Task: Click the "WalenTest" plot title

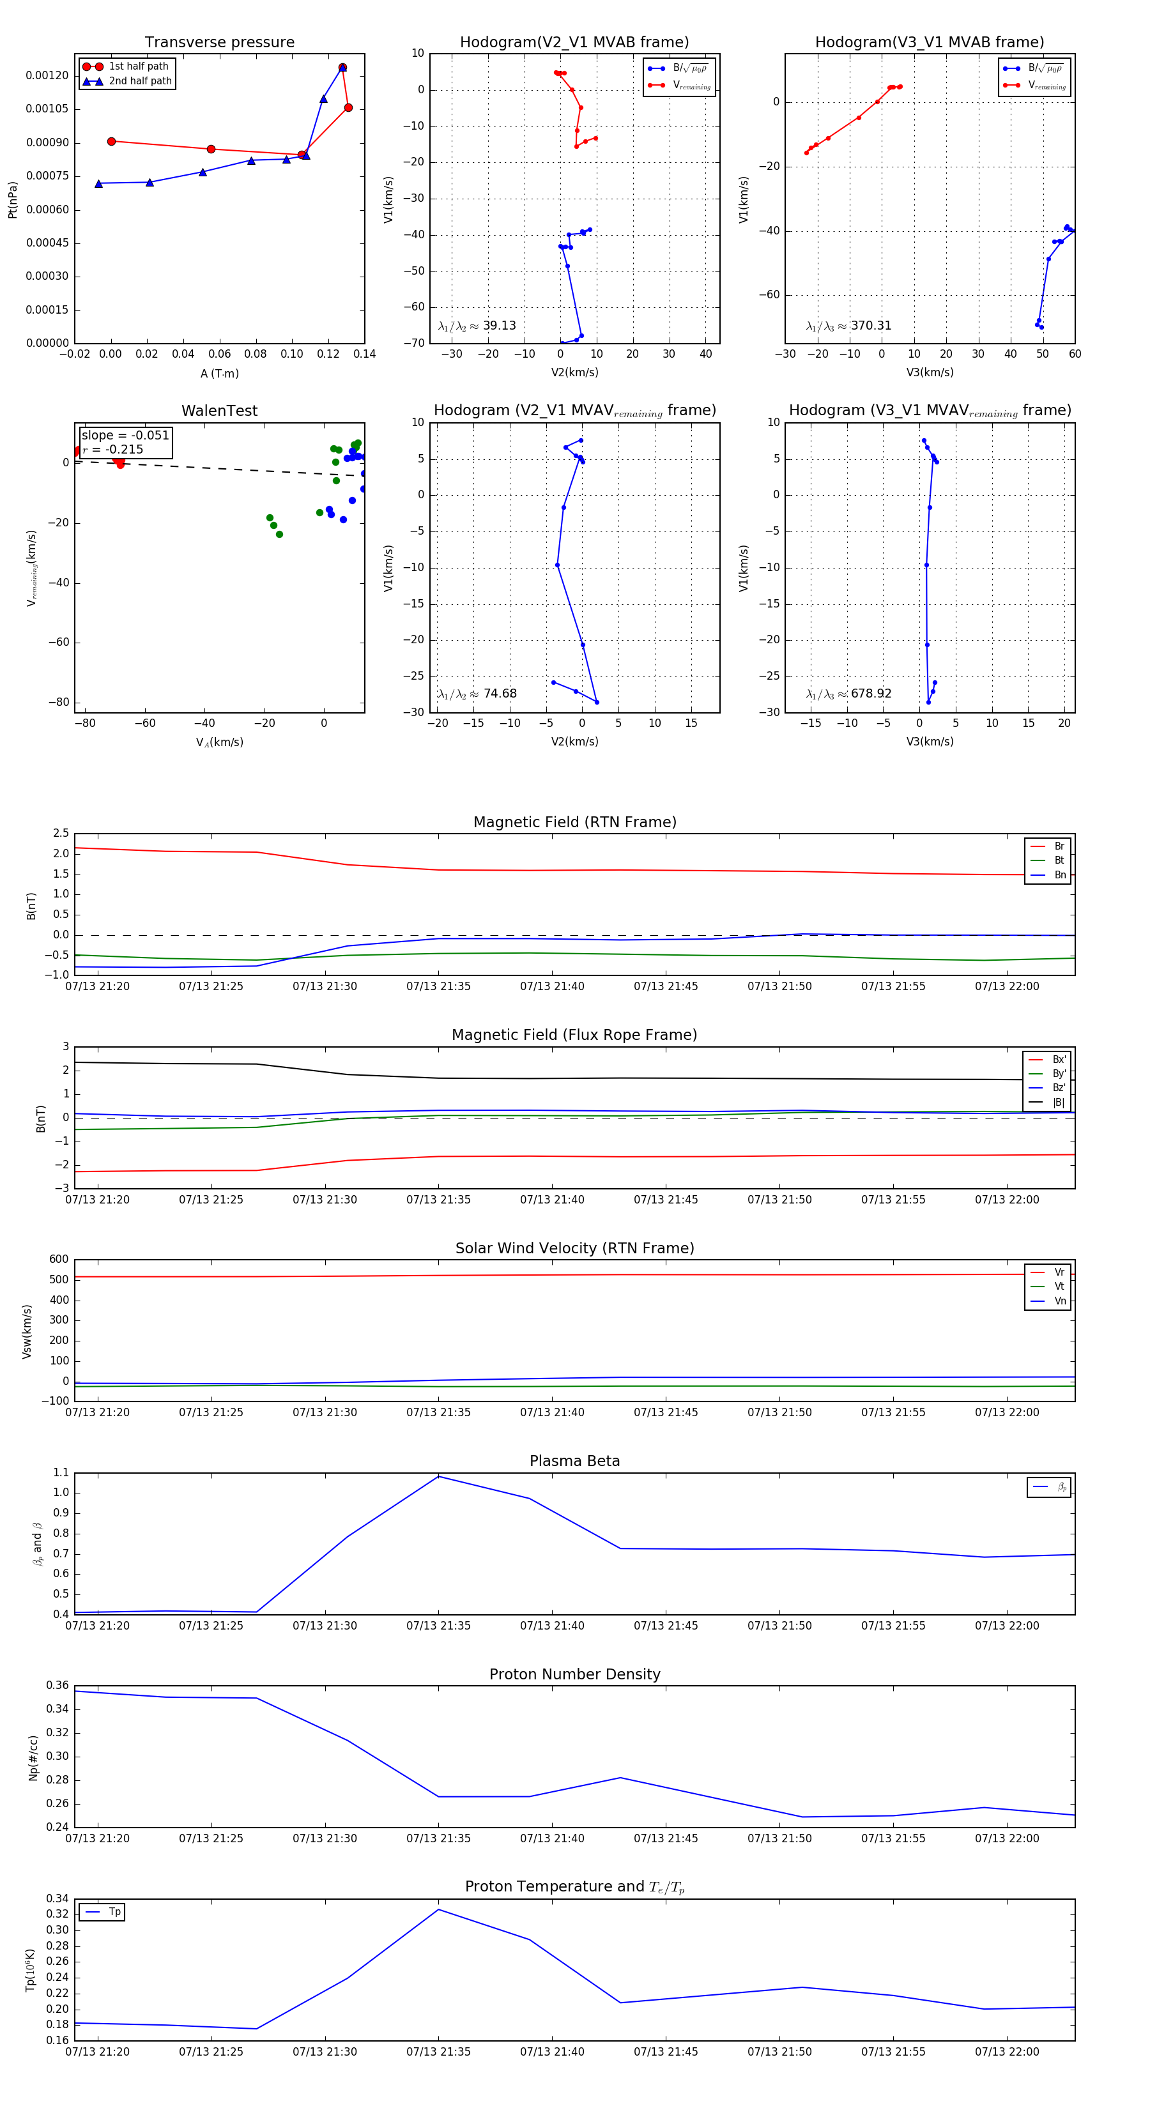Action: pos(219,411)
